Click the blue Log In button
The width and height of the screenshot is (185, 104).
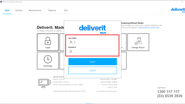pyautogui.click(x=92, y=61)
